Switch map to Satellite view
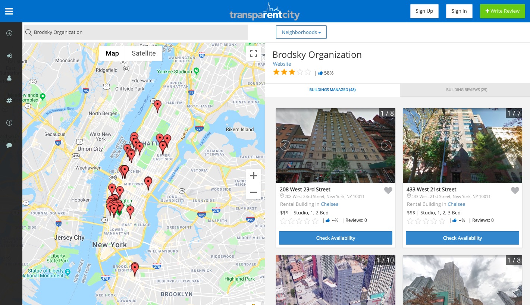530x305 pixels. (x=144, y=53)
